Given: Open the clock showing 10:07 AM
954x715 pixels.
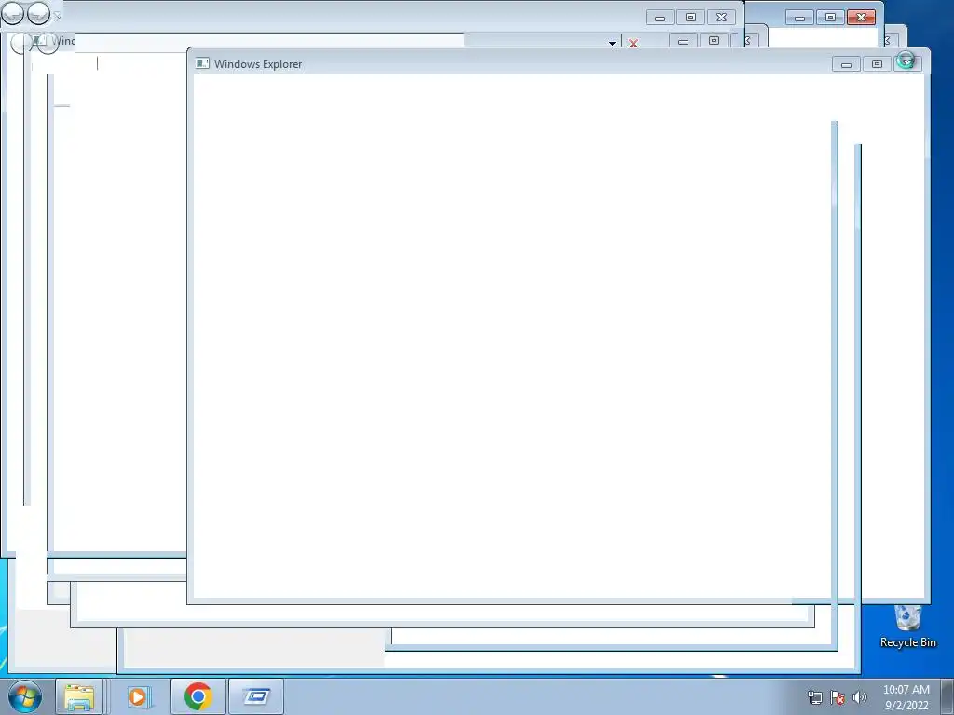Looking at the screenshot, I should point(906,697).
